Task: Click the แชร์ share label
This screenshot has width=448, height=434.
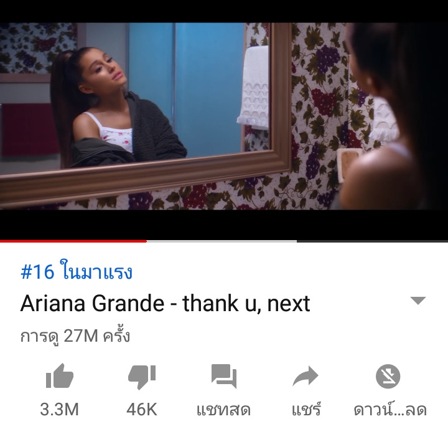Action: tap(306, 409)
